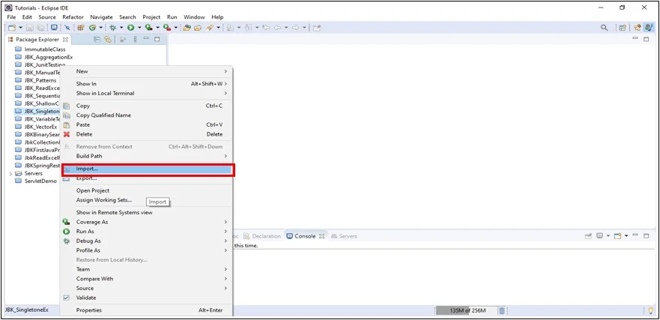Open the File menu
Screen dimensions: 660x320
point(11,16)
